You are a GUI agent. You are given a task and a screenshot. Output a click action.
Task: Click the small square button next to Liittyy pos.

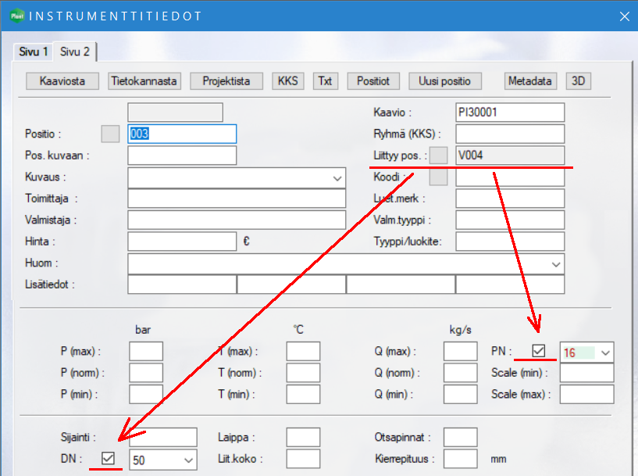click(x=439, y=156)
